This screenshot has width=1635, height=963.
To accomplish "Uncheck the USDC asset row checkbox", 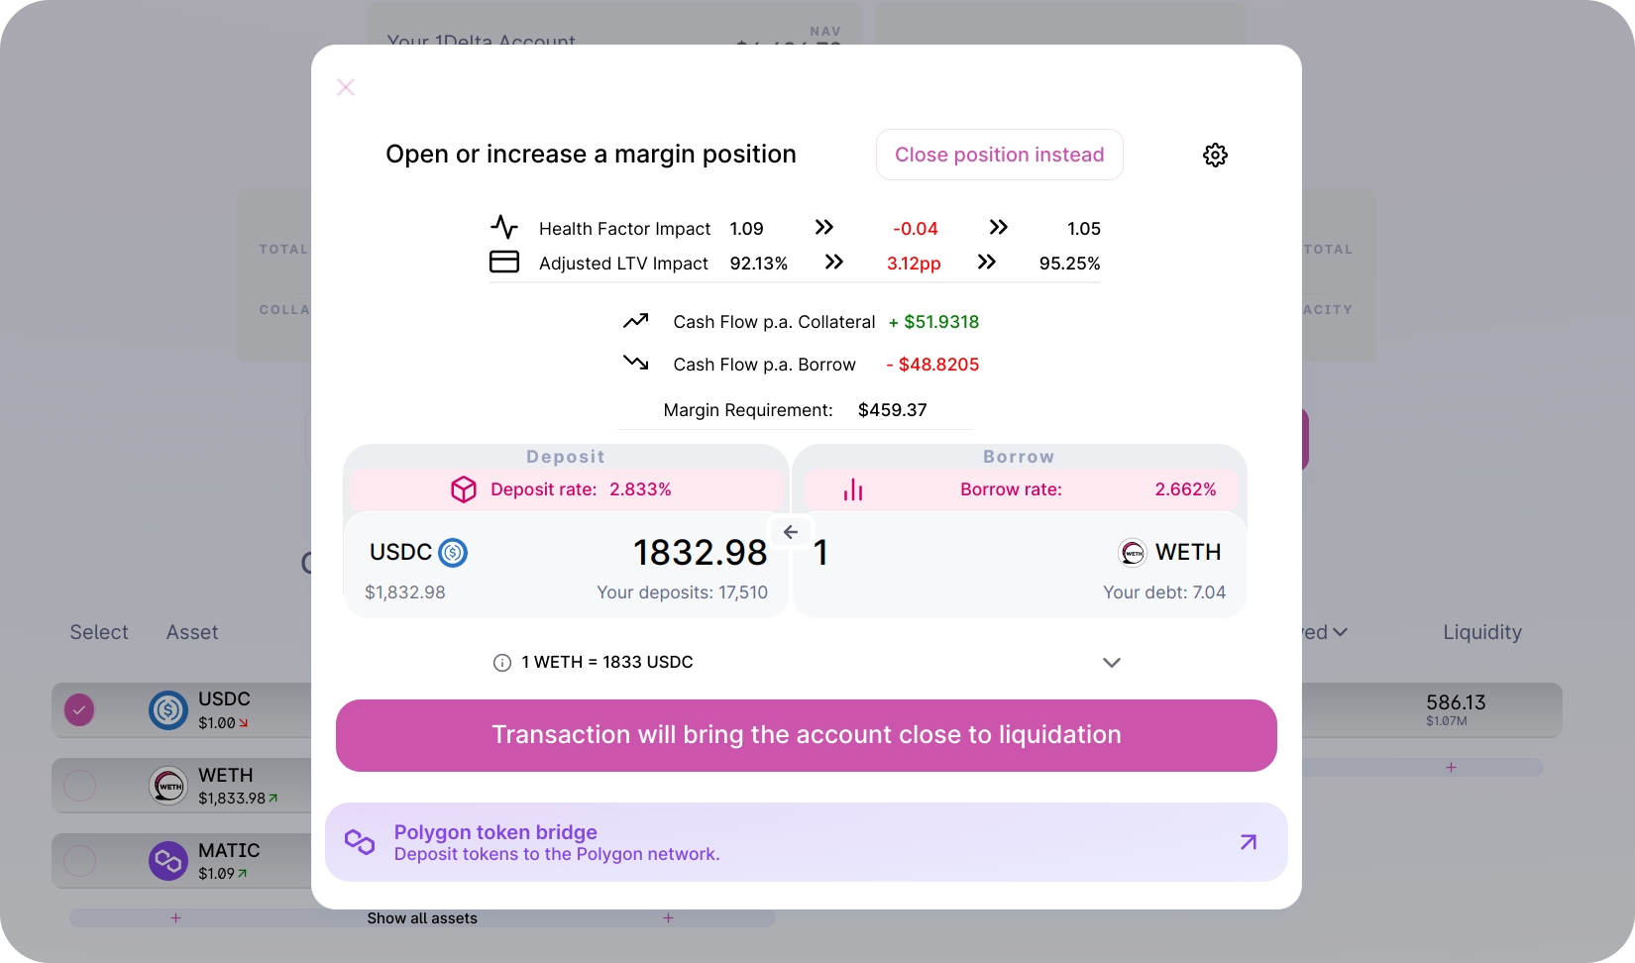I will [x=79, y=709].
